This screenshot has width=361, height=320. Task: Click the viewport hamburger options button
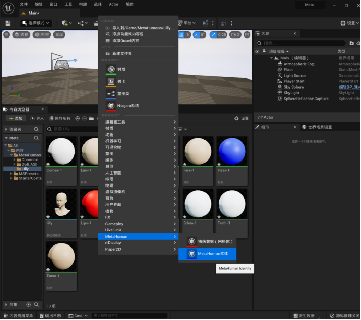[6, 35]
